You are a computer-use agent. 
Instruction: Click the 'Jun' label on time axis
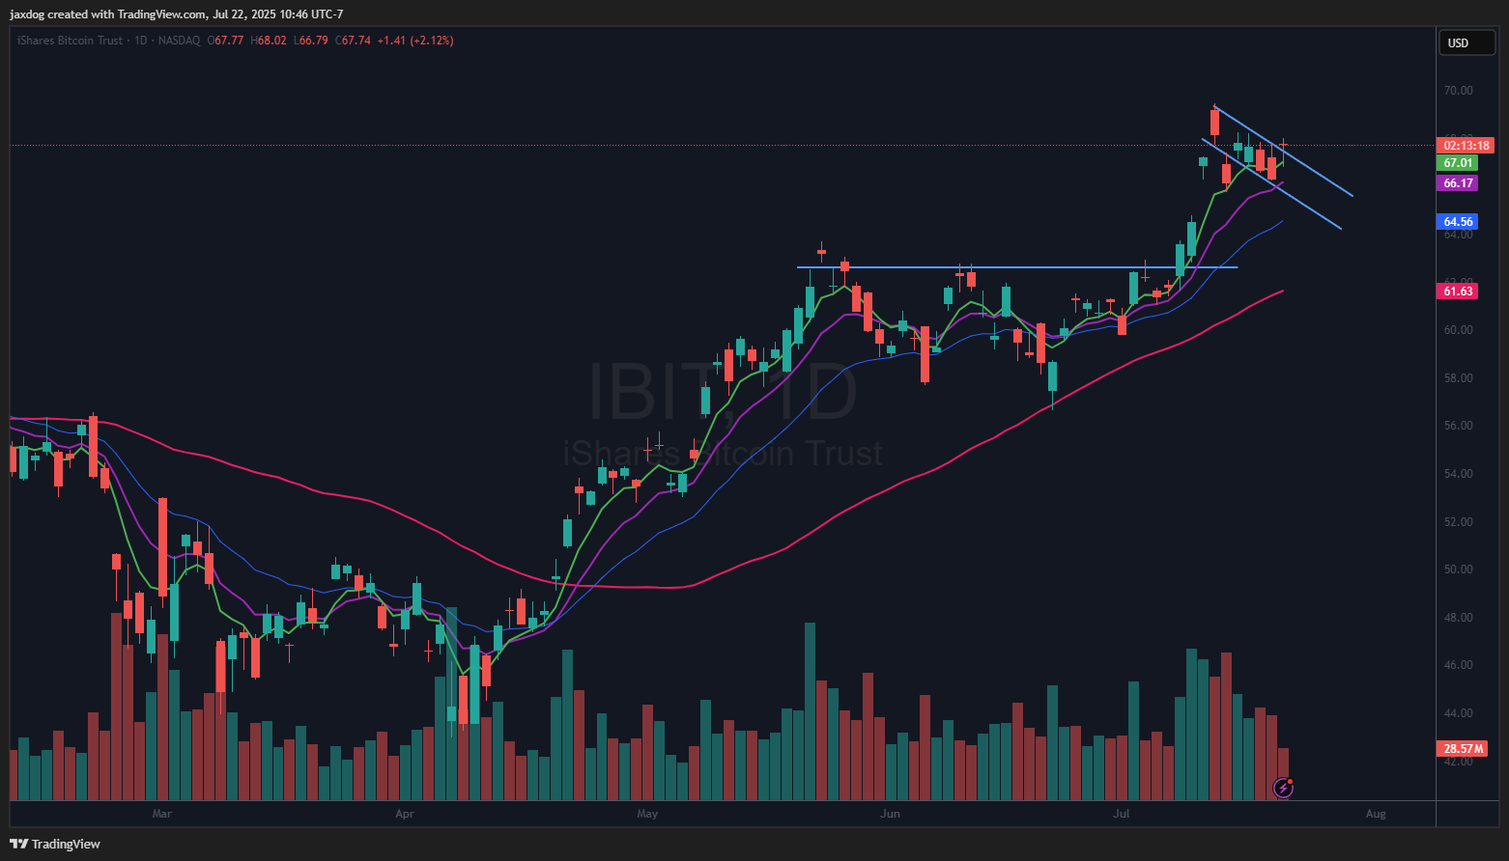(x=890, y=814)
